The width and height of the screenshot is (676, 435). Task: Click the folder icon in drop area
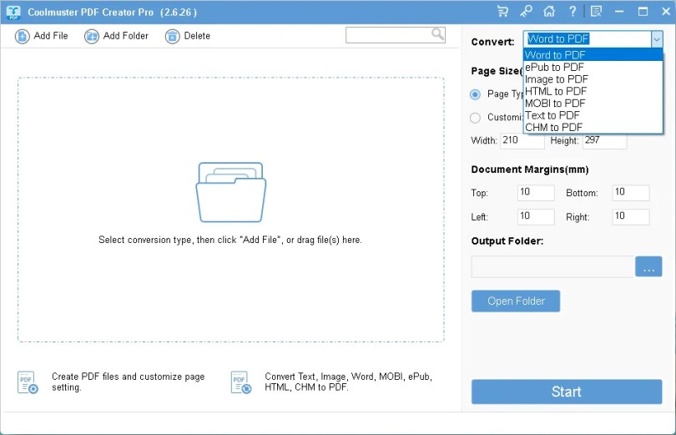tap(231, 192)
